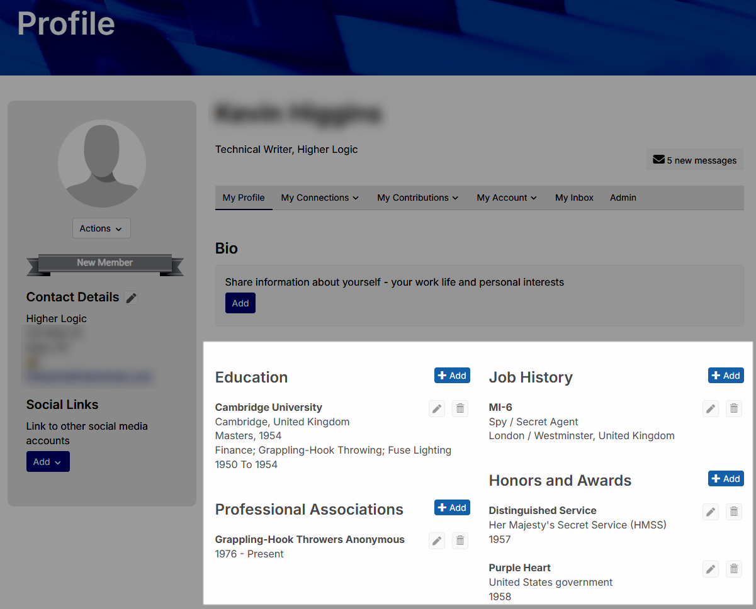This screenshot has width=756, height=609.
Task: Add a new Job History entry
Action: point(725,375)
